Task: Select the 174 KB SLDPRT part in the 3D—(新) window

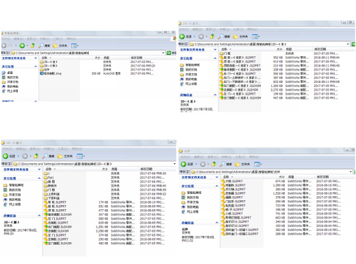Action: coord(55,202)
